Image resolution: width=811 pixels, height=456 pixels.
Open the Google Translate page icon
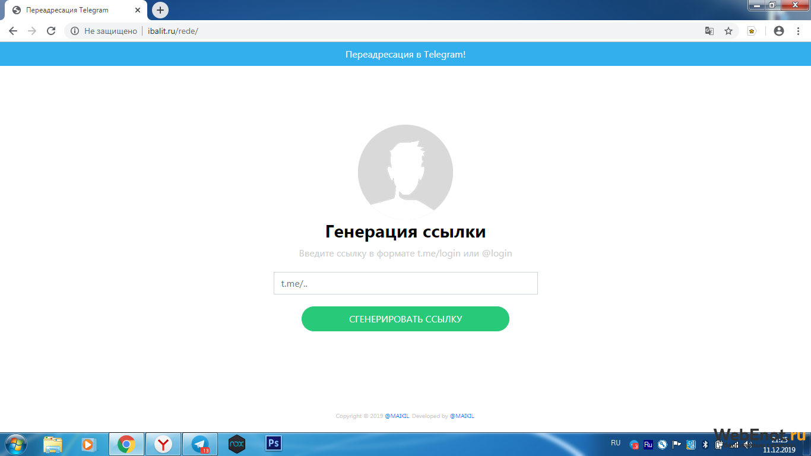coord(709,31)
